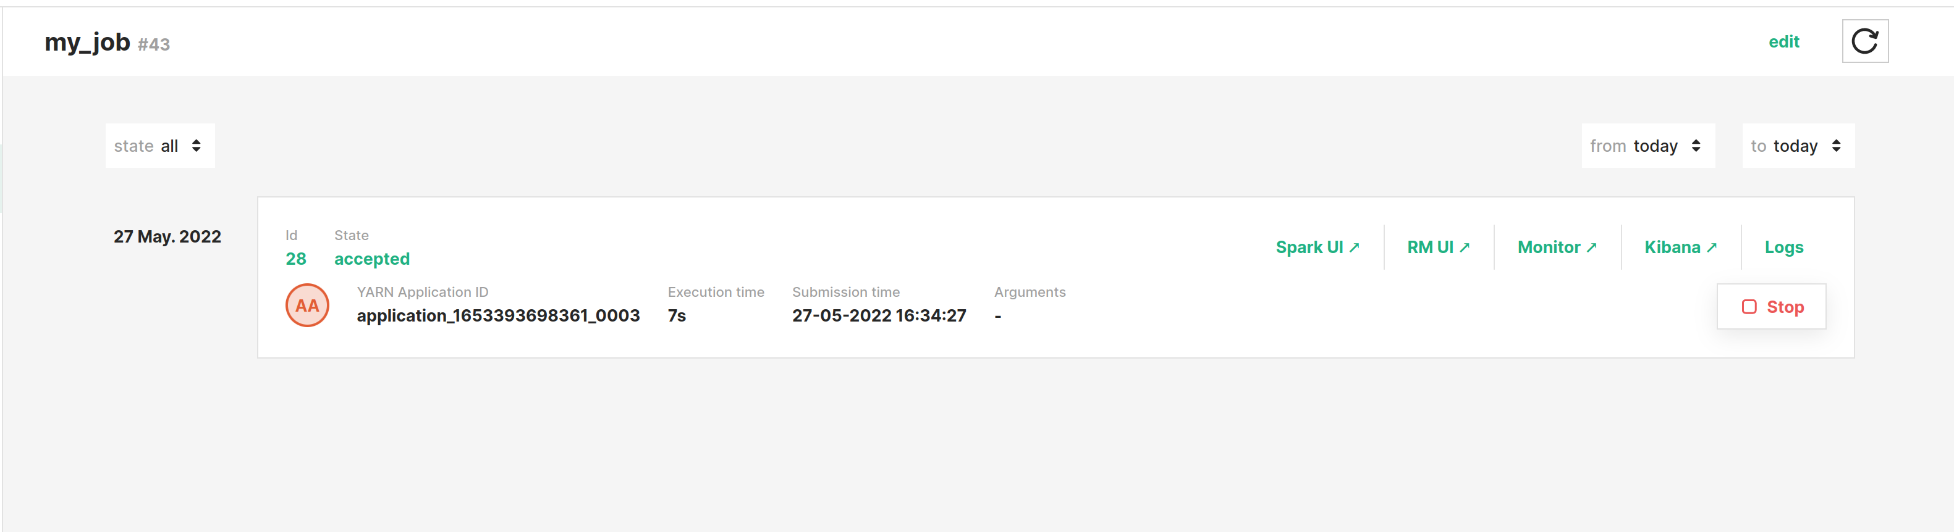
Task: Click the square stop icon inside Stop button
Action: tap(1749, 306)
